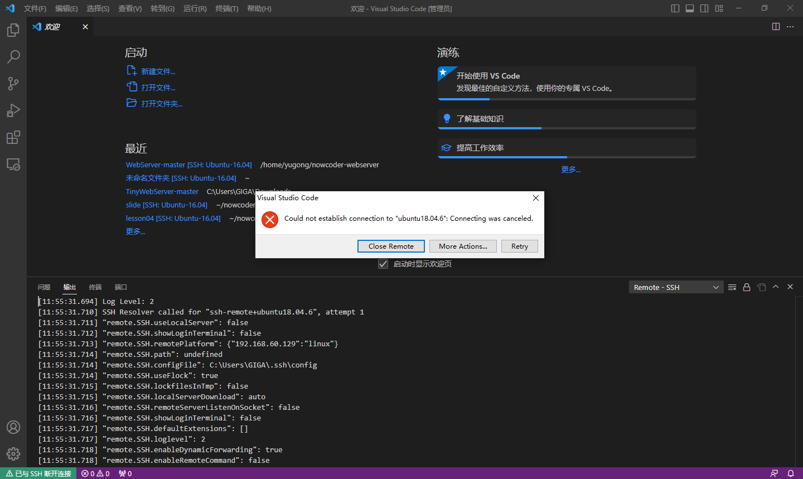
Task: Toggle output auto-scroll lock icon
Action: 747,287
